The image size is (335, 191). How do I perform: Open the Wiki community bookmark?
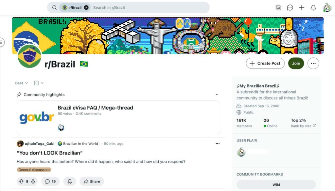(276, 184)
